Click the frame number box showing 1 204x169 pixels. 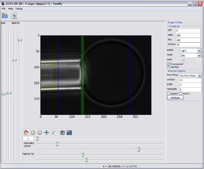point(28,138)
